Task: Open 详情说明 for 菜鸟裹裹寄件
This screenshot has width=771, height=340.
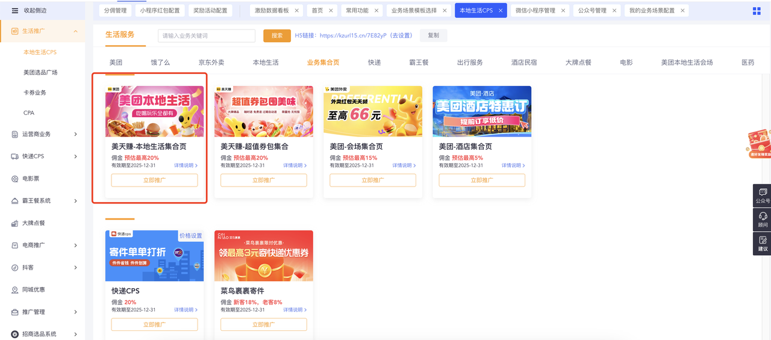Action: [295, 310]
